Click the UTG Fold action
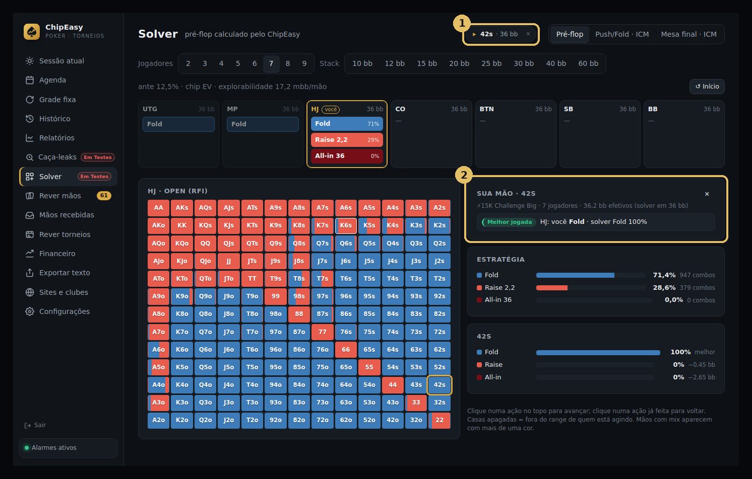The width and height of the screenshot is (752, 479). 178,124
